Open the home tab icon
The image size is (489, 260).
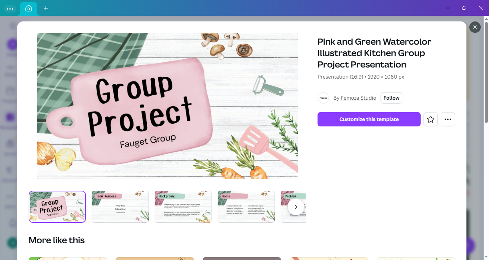pos(29,8)
